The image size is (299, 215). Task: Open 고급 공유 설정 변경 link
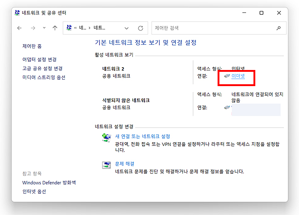pos(42,69)
